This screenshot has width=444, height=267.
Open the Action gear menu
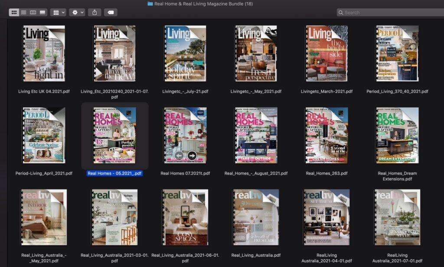(75, 12)
